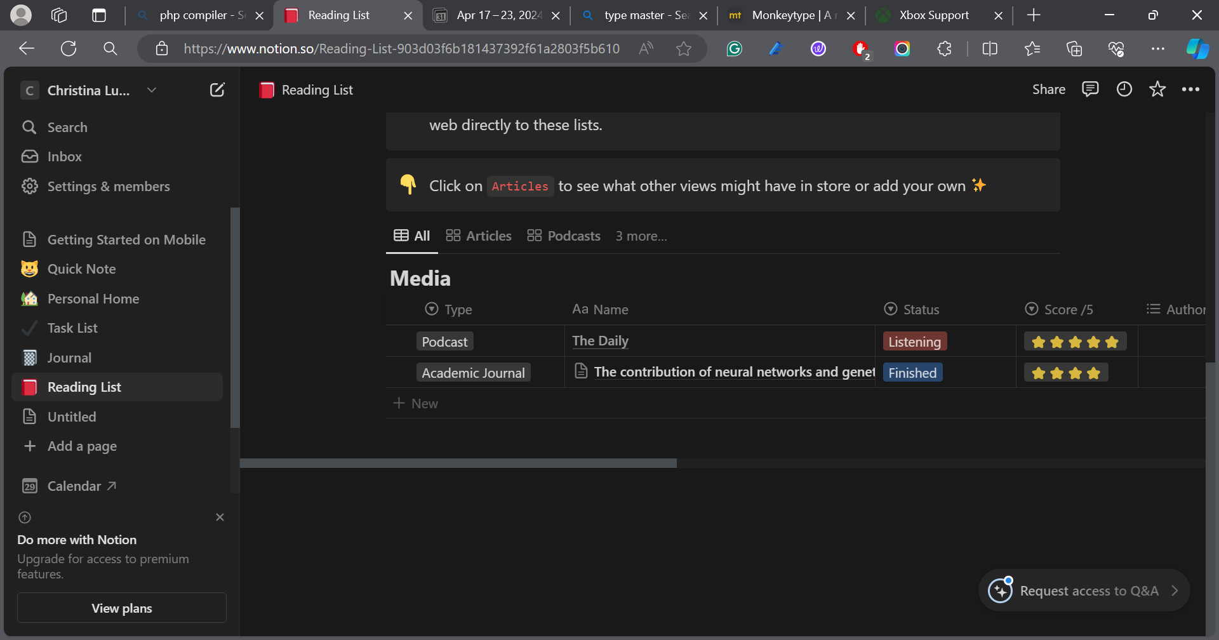Click the View plans button
Viewport: 1219px width, 640px height.
click(122, 608)
